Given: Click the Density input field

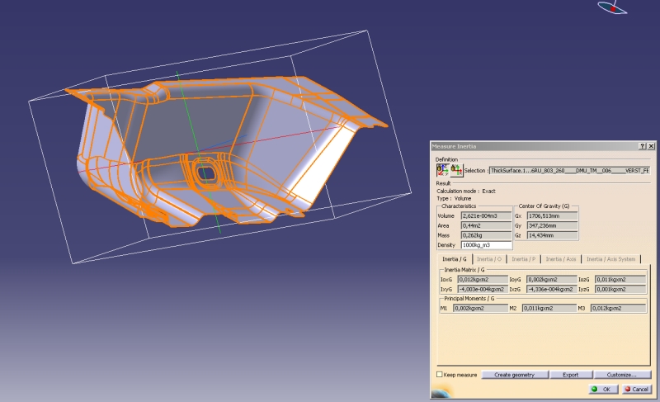Looking at the screenshot, I should [x=485, y=245].
